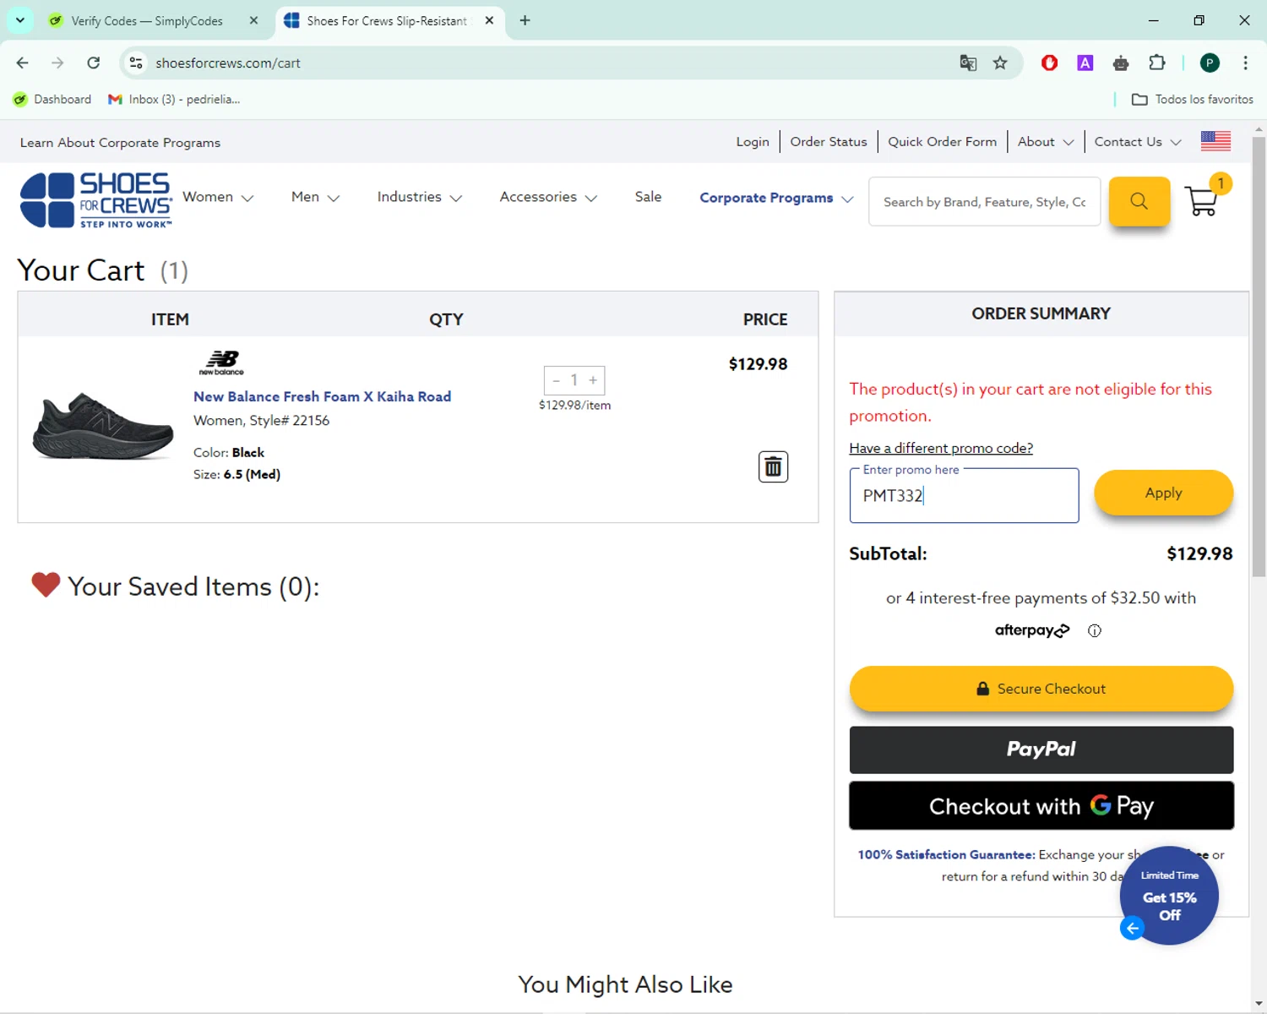Expand Corporate Programs dropdown

pos(776,198)
